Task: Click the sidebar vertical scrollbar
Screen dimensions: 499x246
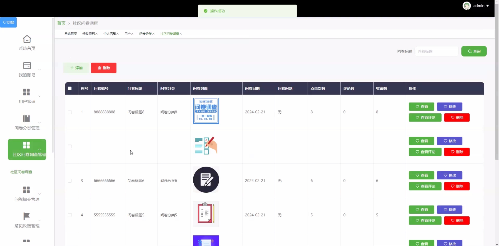Action: click(x=53, y=85)
